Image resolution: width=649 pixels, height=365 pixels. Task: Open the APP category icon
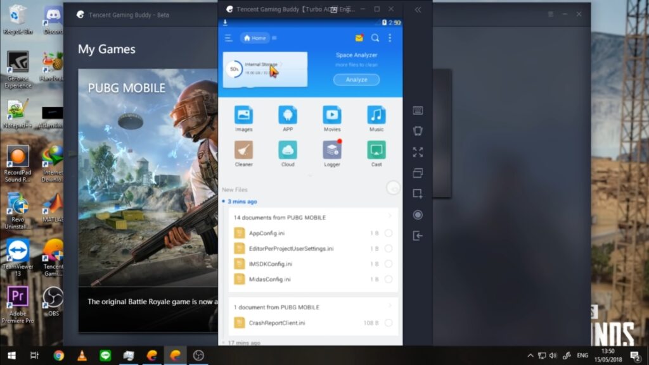coord(288,115)
